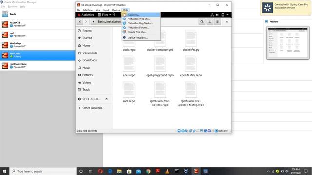Open the View menu in VM window
This screenshot has width=312, height=175.
click(x=98, y=10)
